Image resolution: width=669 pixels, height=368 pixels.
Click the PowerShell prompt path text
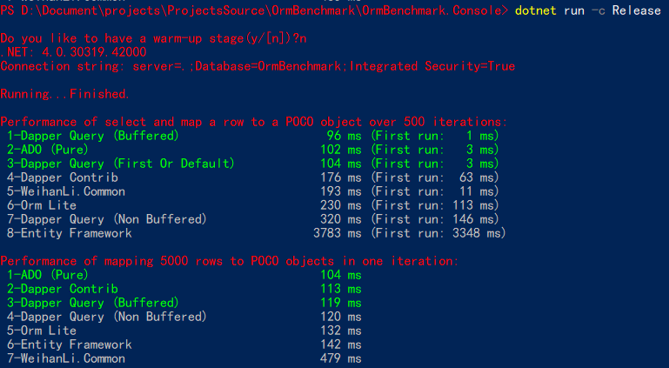coord(254,10)
